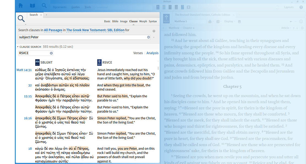Toggle the multiple resources columns icon
306x164 pixels.
[x=218, y=21]
